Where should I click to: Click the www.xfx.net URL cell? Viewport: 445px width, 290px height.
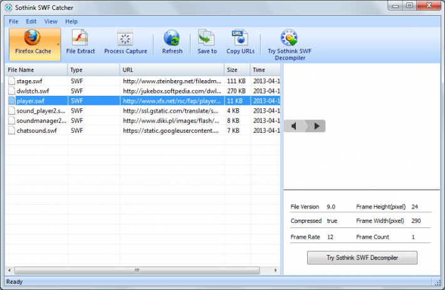[x=172, y=101]
